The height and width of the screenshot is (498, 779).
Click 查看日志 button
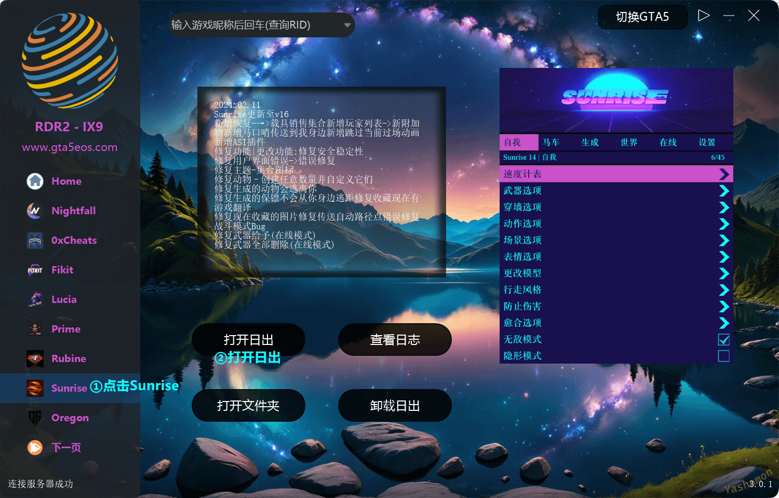coord(395,340)
